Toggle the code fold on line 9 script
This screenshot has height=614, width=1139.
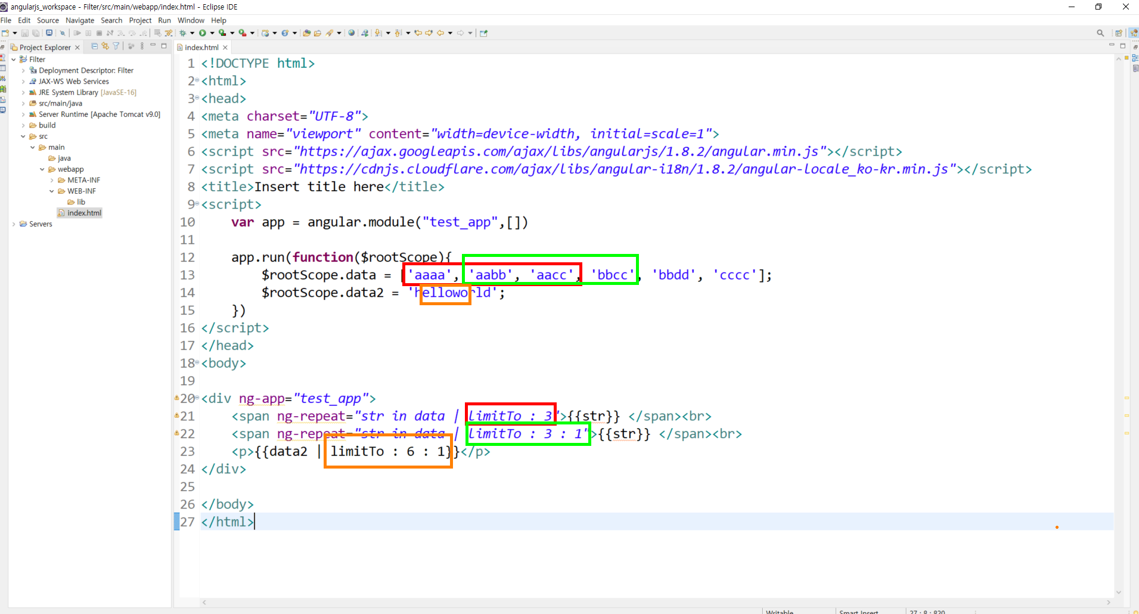(197, 204)
